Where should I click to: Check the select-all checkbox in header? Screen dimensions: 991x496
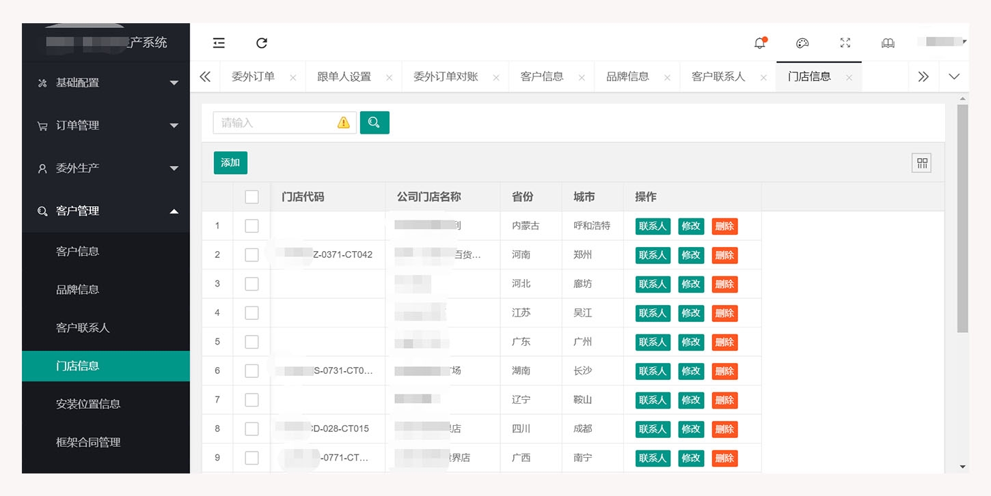point(252,197)
